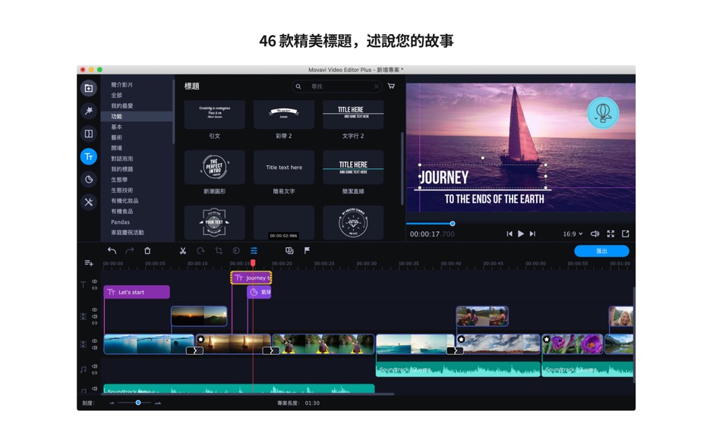Undo the last action with the arrow icon
This screenshot has height=445, width=713.
coord(112,249)
